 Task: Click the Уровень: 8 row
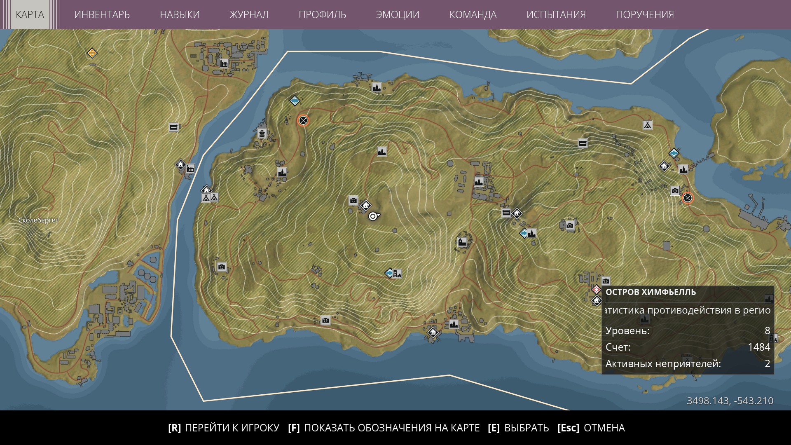688,330
